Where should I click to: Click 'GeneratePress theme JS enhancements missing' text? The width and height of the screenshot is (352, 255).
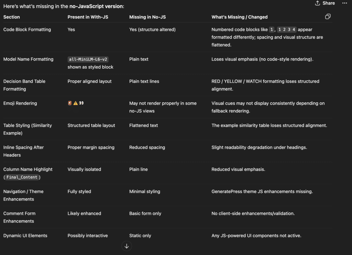(262, 191)
